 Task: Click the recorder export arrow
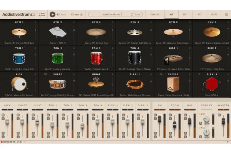24,142
